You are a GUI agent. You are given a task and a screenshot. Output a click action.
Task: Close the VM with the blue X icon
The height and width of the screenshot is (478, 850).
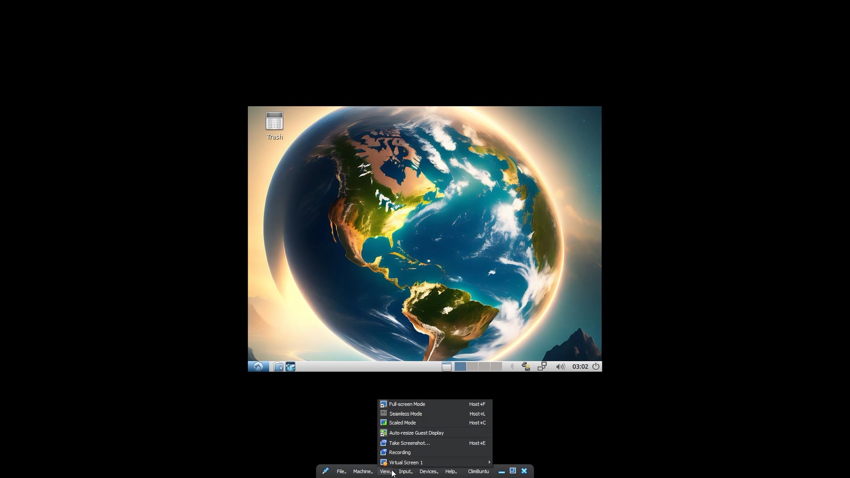tap(524, 471)
